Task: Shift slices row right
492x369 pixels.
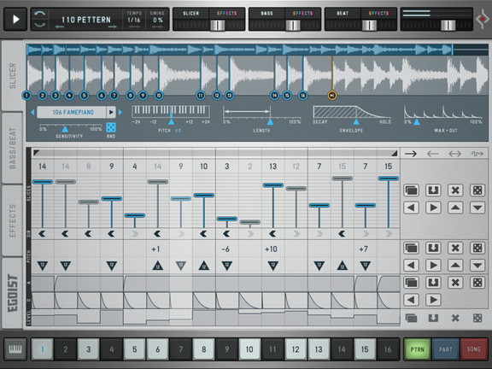Action: tap(433, 208)
